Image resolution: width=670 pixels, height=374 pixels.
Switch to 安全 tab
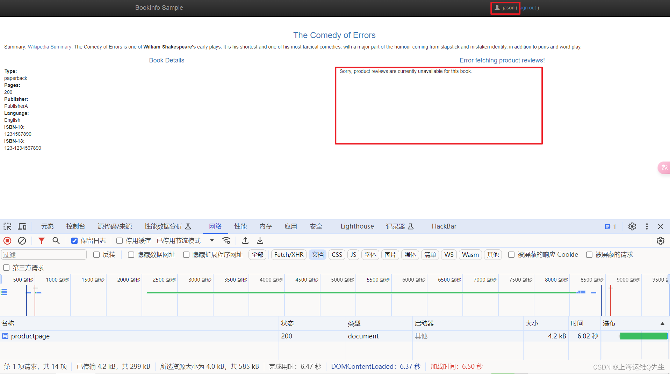coord(316,226)
